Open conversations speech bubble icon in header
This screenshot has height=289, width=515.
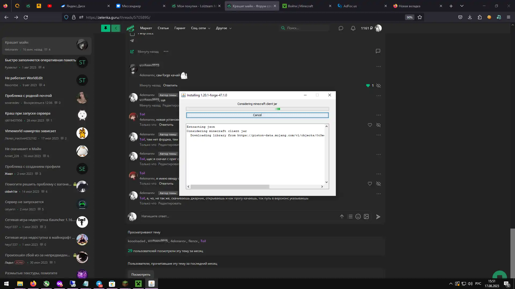[341, 28]
